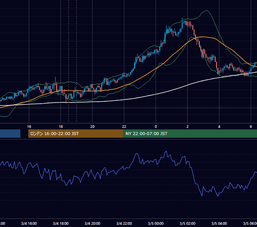The image size is (257, 227).
Task: Click the 3/4 22:00 date label
Action: click(x=124, y=224)
